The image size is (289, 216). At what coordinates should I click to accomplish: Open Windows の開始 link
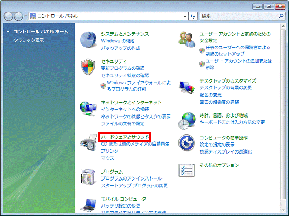[118, 41]
